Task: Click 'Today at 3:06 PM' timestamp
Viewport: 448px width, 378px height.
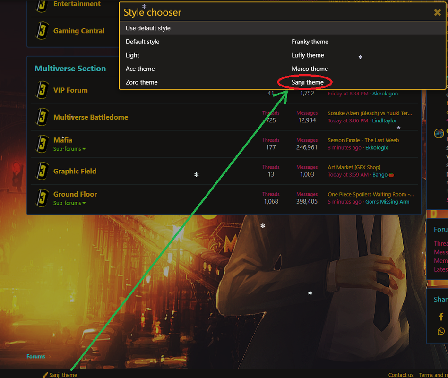Action: [x=348, y=120]
